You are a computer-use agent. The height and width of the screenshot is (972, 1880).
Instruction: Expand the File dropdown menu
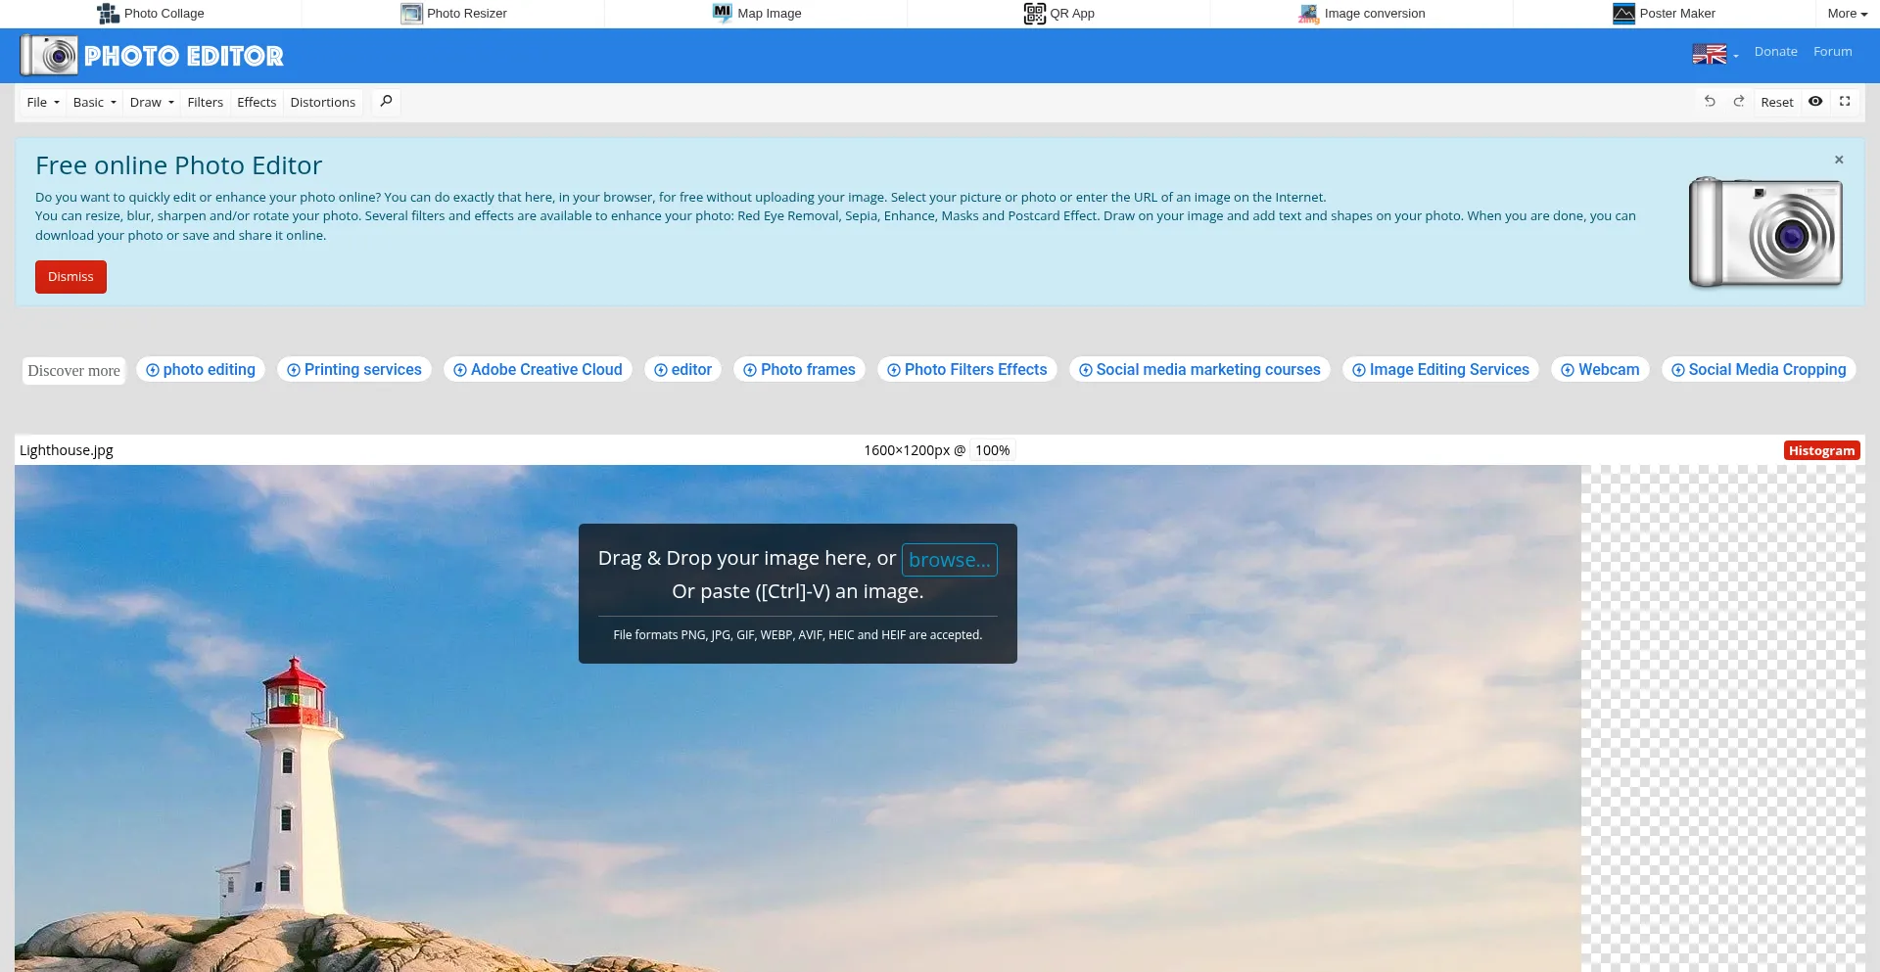pos(43,103)
